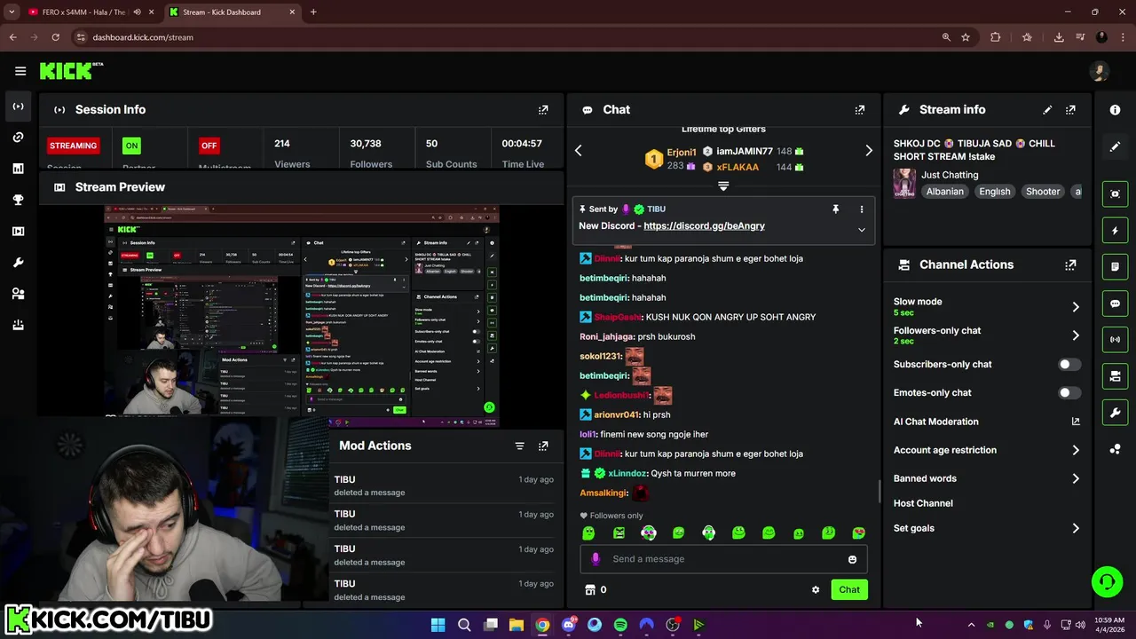Open the info icon in right sidebar
1136x639 pixels.
pos(1115,110)
